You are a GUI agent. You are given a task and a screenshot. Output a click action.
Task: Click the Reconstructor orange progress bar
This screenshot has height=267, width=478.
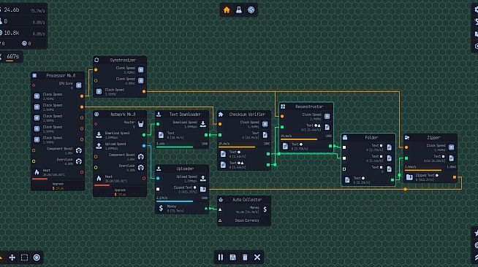pyautogui.click(x=306, y=139)
